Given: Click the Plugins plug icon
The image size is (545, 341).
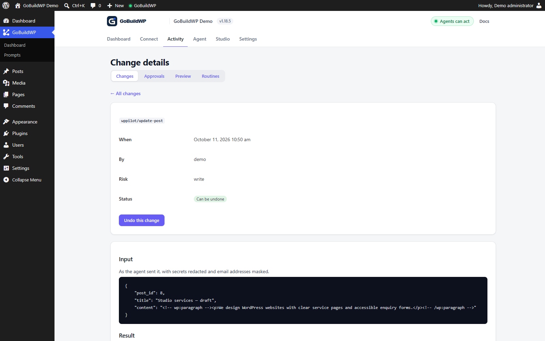Looking at the screenshot, I should pos(6,133).
